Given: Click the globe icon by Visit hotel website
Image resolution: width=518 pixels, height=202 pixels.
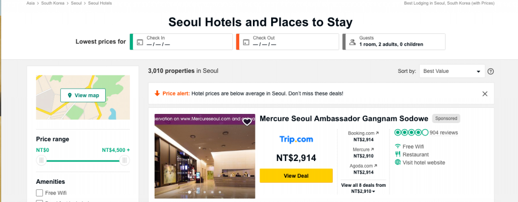Looking at the screenshot, I should pyautogui.click(x=398, y=163).
